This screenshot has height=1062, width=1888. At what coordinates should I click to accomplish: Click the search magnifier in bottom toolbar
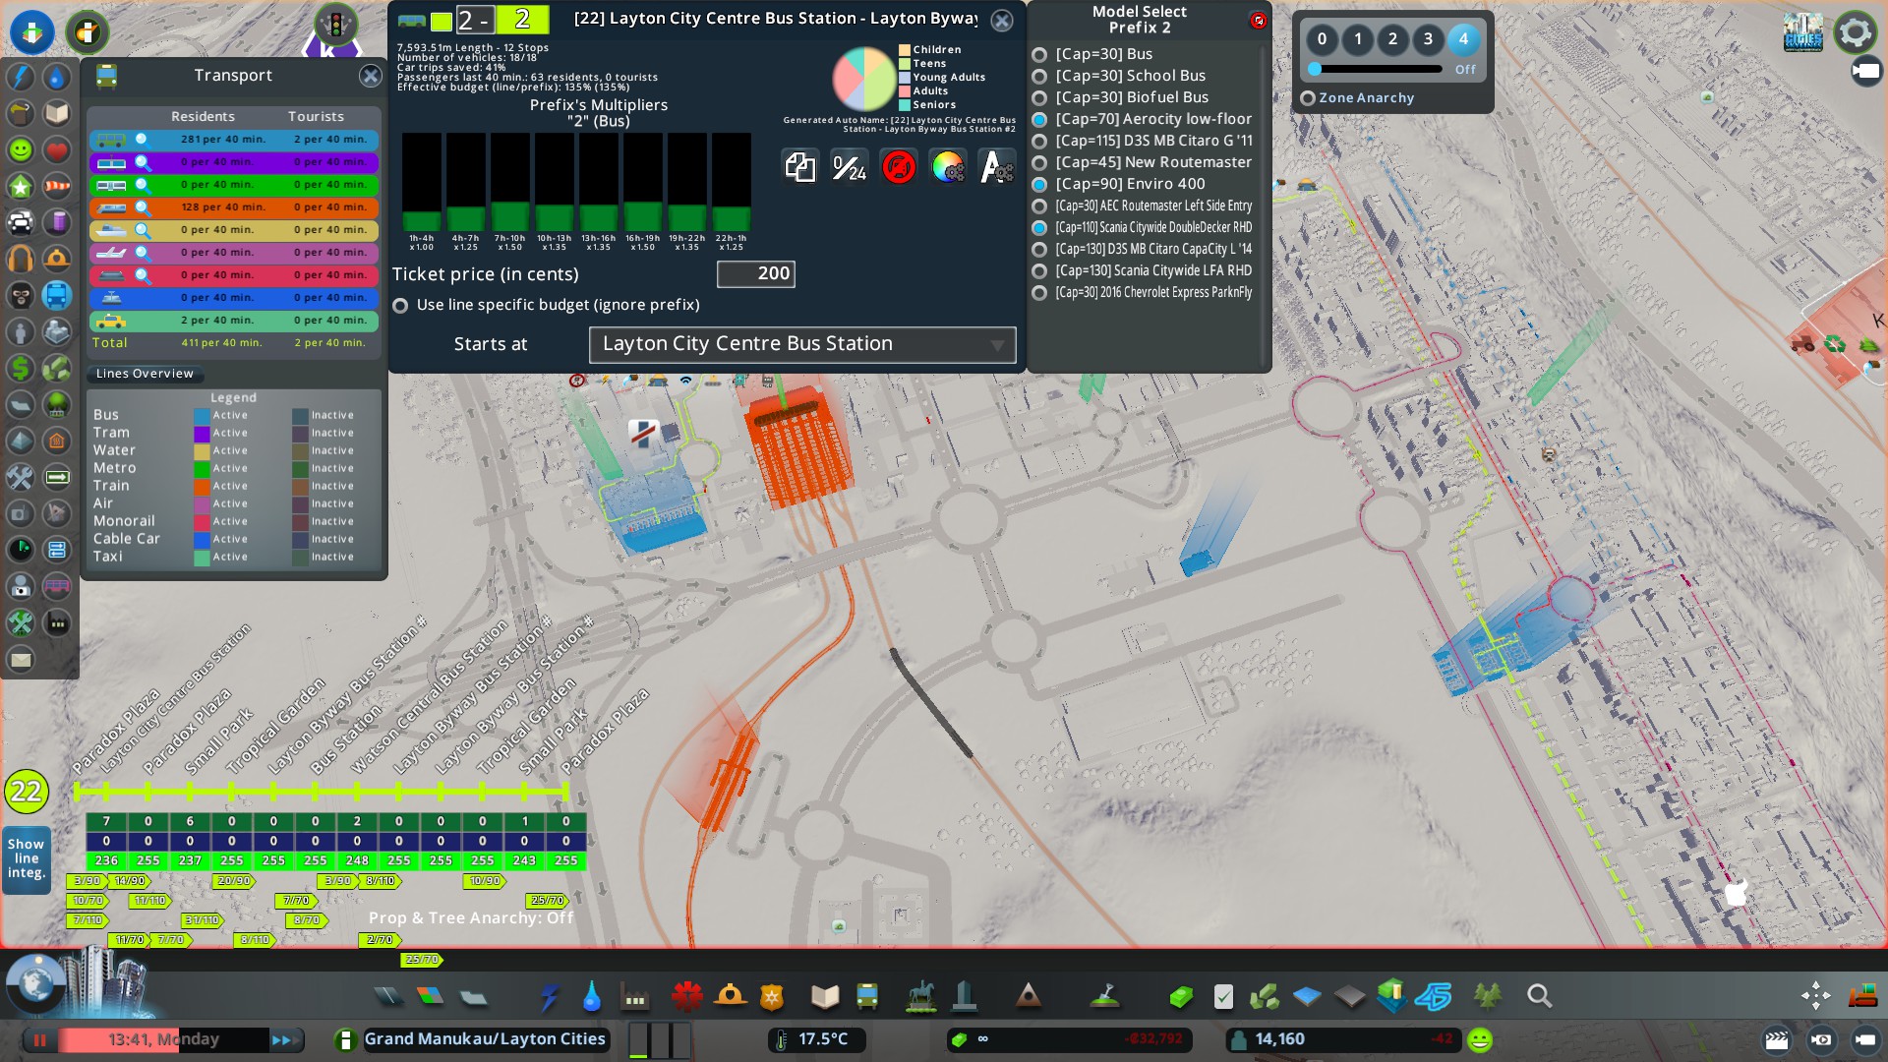coord(1539,997)
